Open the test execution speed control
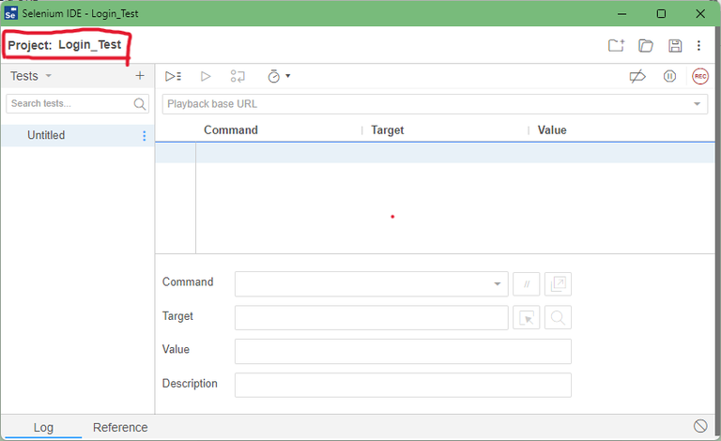 (x=279, y=76)
